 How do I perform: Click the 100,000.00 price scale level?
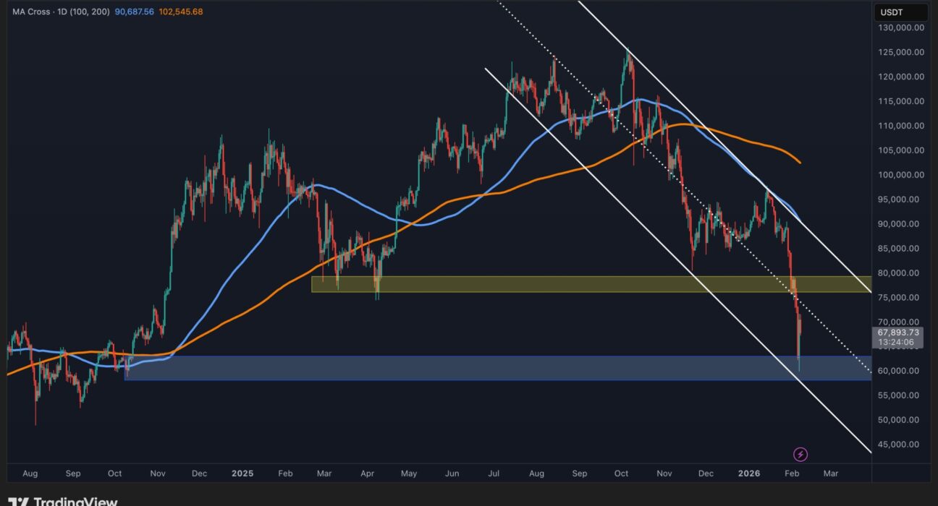[x=901, y=175]
